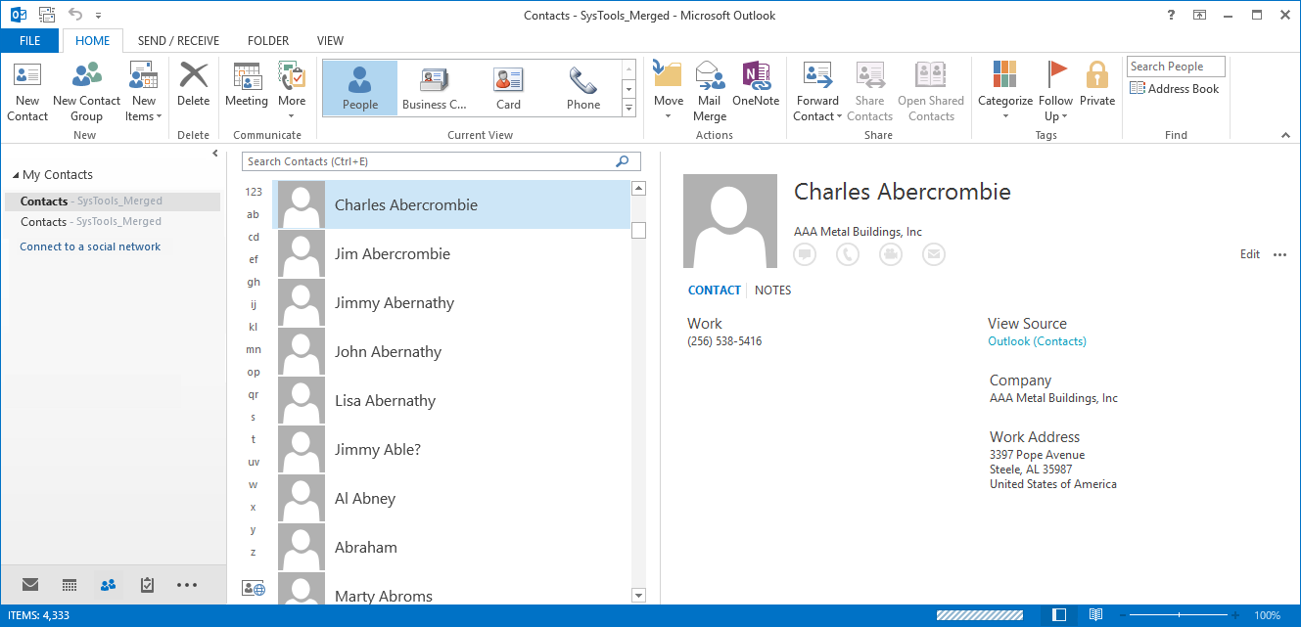Open Mail navigation
Image resolution: width=1301 pixels, height=627 pixels.
pyautogui.click(x=30, y=585)
